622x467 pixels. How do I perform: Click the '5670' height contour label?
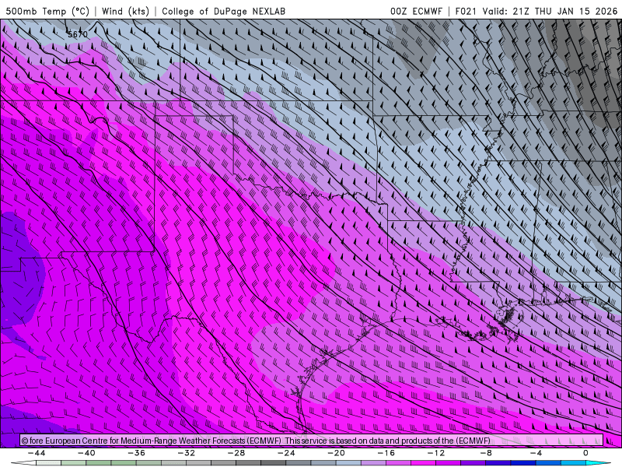[x=78, y=34]
